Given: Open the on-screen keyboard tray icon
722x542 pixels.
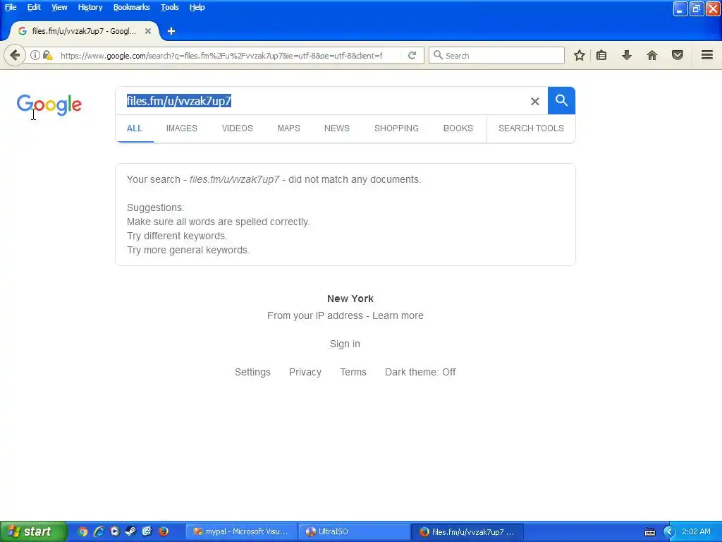Looking at the screenshot, I should 649,532.
